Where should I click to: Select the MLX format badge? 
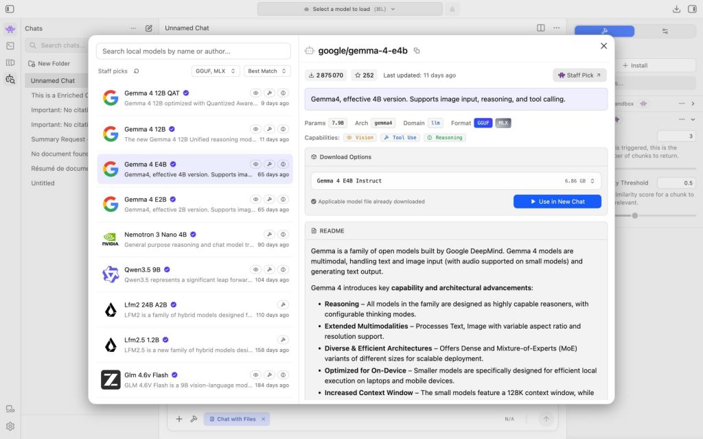(503, 123)
